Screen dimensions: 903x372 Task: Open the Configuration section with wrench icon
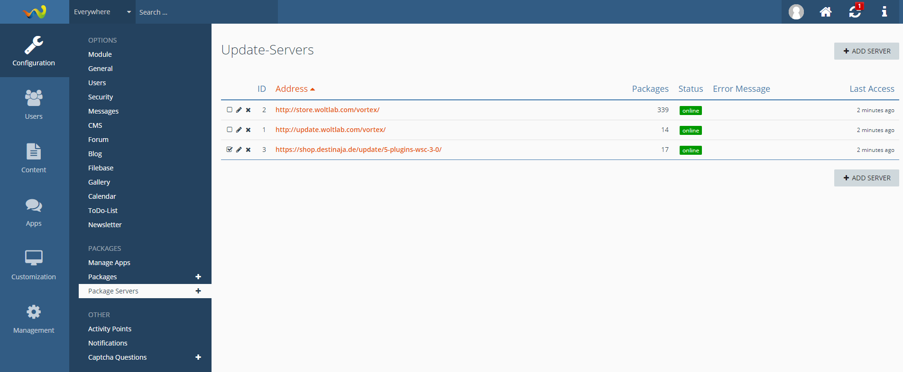[34, 51]
